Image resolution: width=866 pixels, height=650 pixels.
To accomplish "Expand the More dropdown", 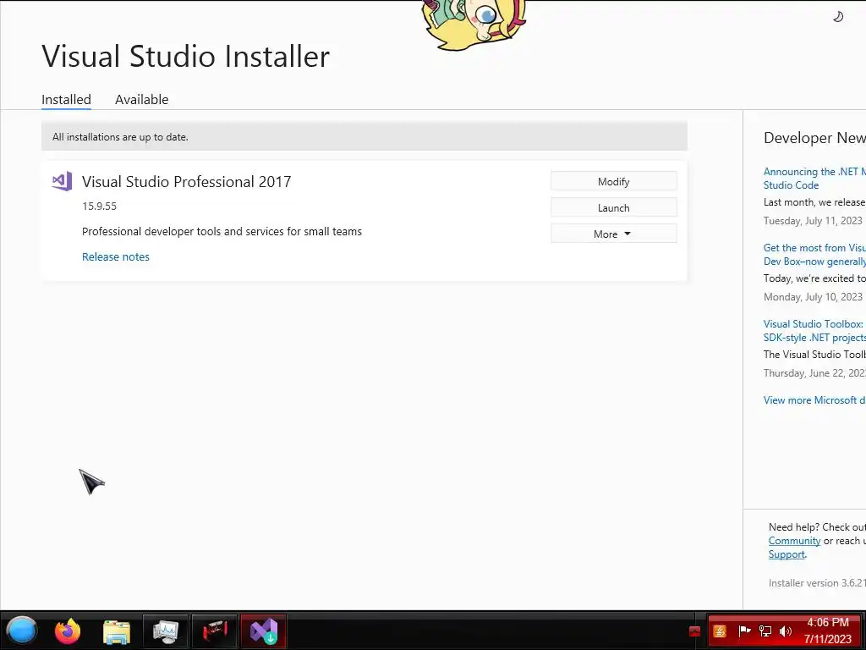I will coord(614,234).
